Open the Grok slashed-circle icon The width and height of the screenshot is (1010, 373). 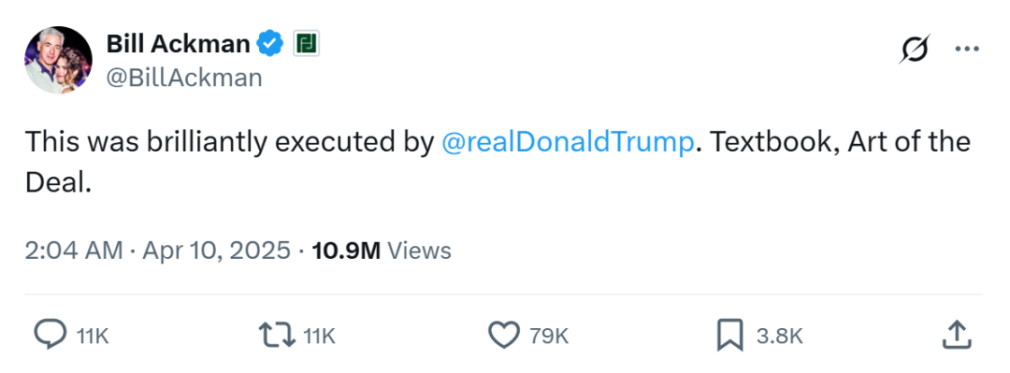coord(915,49)
